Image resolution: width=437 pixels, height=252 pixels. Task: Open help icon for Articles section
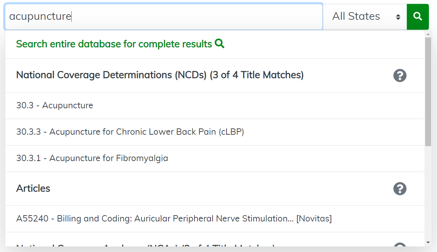[400, 188]
